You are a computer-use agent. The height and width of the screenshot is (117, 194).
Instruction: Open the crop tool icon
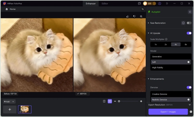tap(143, 9)
